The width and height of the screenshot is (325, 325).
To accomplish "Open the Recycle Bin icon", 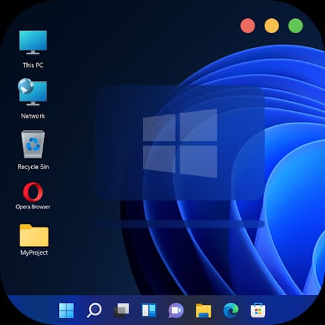I will pyautogui.click(x=33, y=144).
